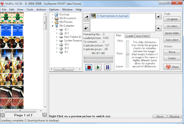Click the G: drive icon
This screenshot has width=184, height=124.
point(61,44)
